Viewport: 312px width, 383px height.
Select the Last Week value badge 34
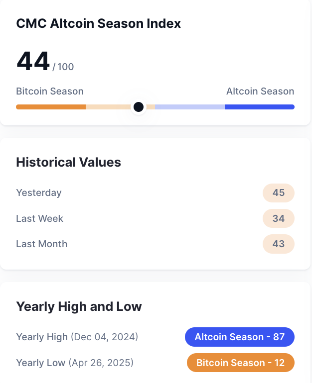click(x=279, y=218)
